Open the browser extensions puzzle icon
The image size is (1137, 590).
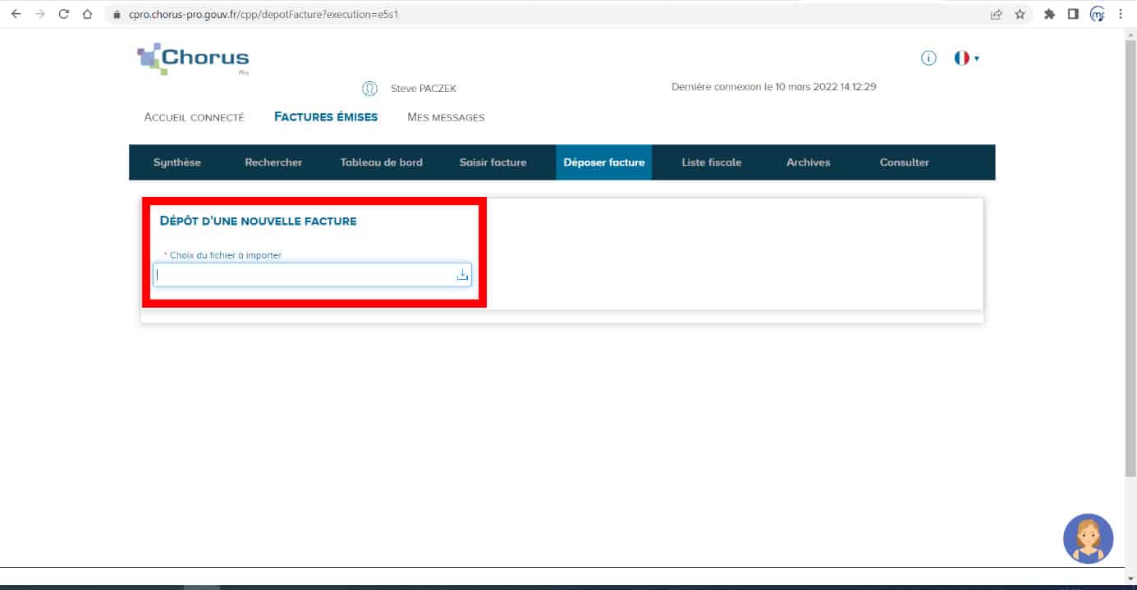coord(1048,14)
